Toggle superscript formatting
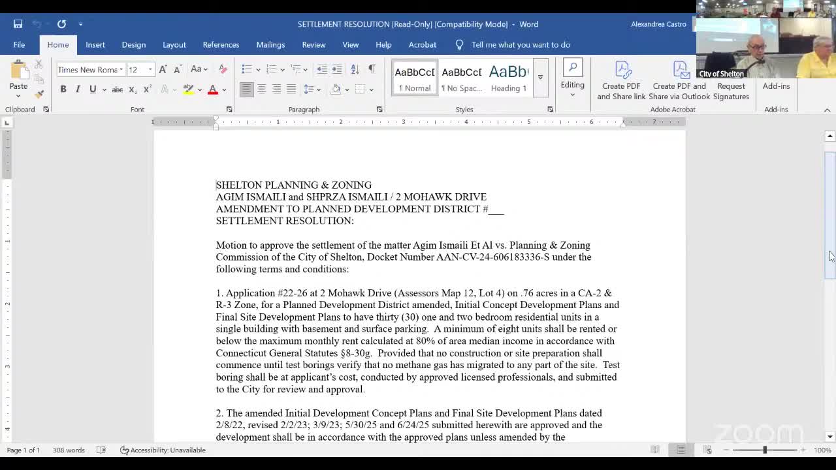Viewport: 836px width, 470px height. pyautogui.click(x=147, y=89)
